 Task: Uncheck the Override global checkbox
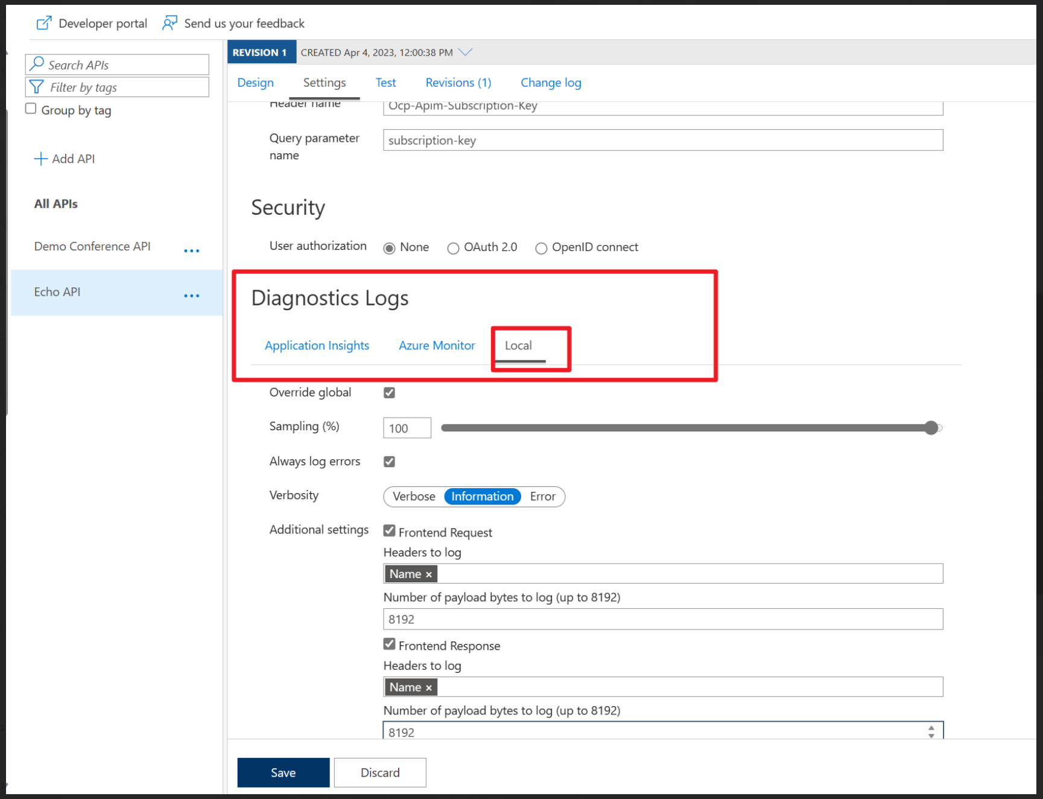pyautogui.click(x=389, y=393)
